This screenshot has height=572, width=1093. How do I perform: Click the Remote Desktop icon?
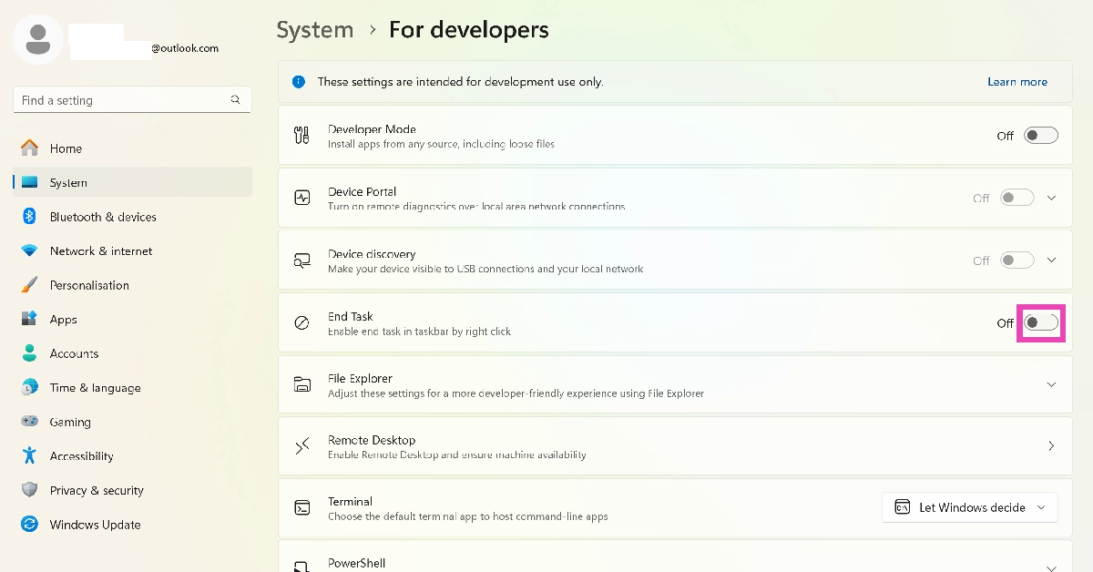302,446
